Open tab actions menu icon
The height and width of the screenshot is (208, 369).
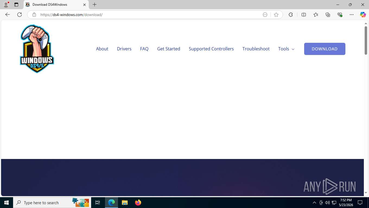click(16, 5)
